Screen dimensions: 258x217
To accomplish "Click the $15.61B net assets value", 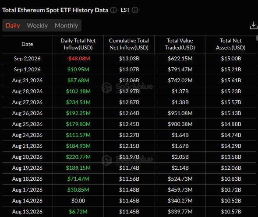I will point(231,80).
